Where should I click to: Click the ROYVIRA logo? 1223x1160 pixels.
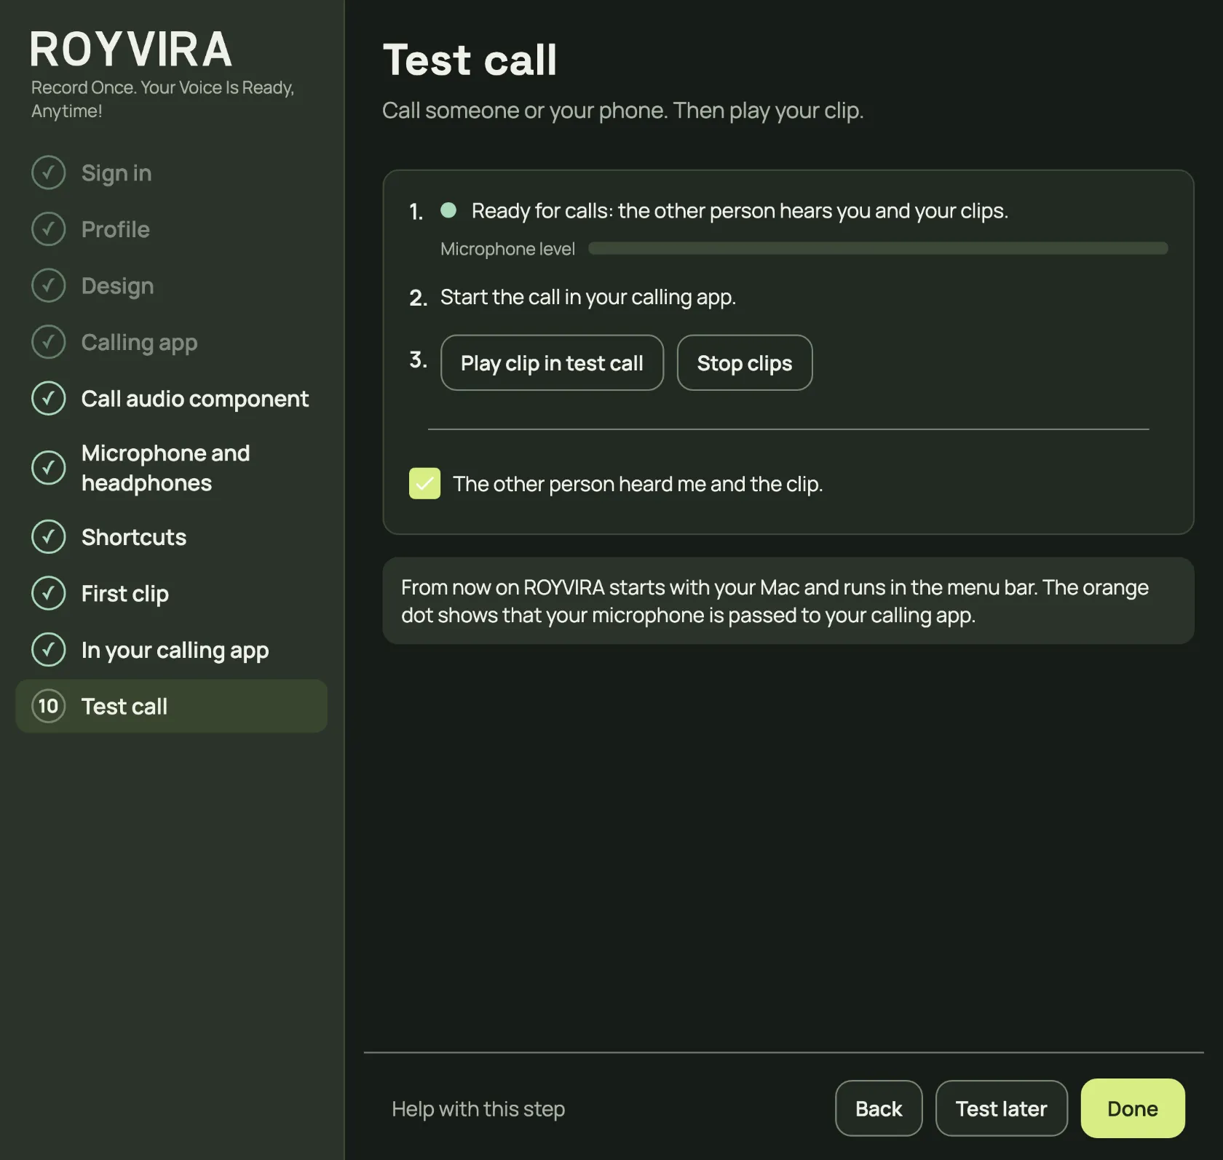[x=130, y=49]
